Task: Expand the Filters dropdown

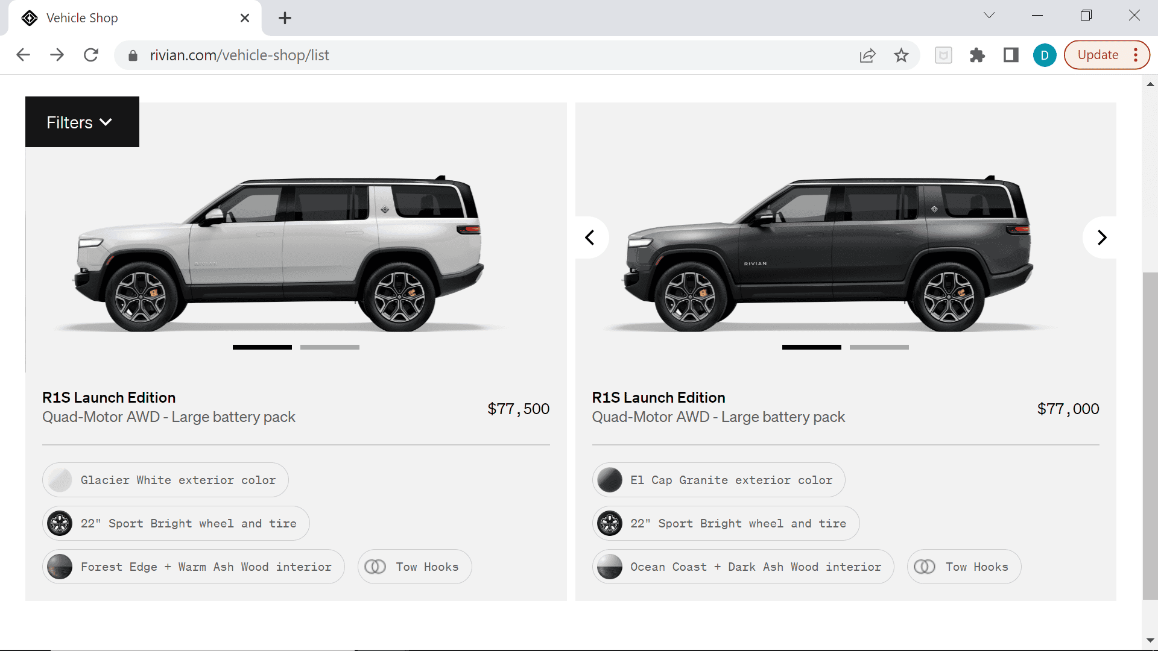Action: pyautogui.click(x=82, y=122)
